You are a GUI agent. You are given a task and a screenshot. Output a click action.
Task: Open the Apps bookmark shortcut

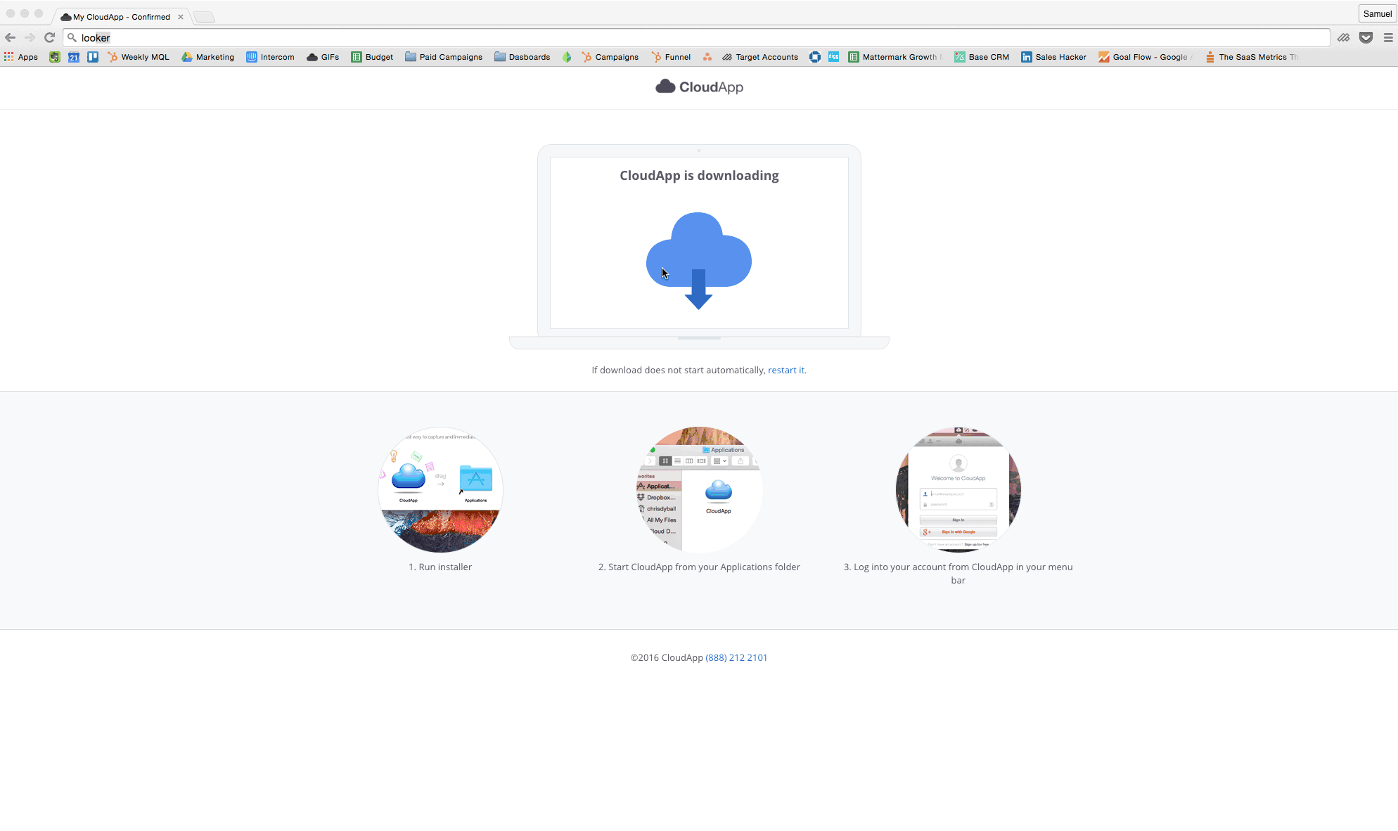[21, 57]
